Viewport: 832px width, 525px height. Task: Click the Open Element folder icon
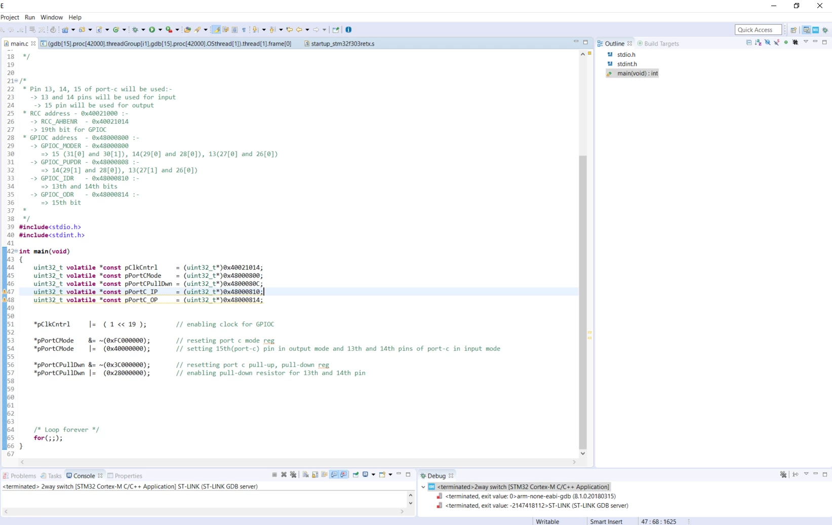[x=187, y=30]
